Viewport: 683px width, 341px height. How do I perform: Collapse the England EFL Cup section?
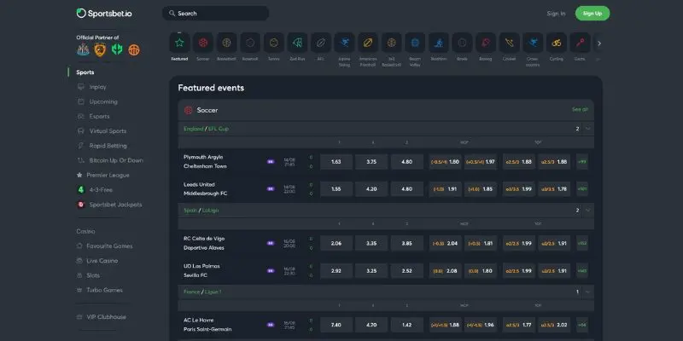(588, 129)
